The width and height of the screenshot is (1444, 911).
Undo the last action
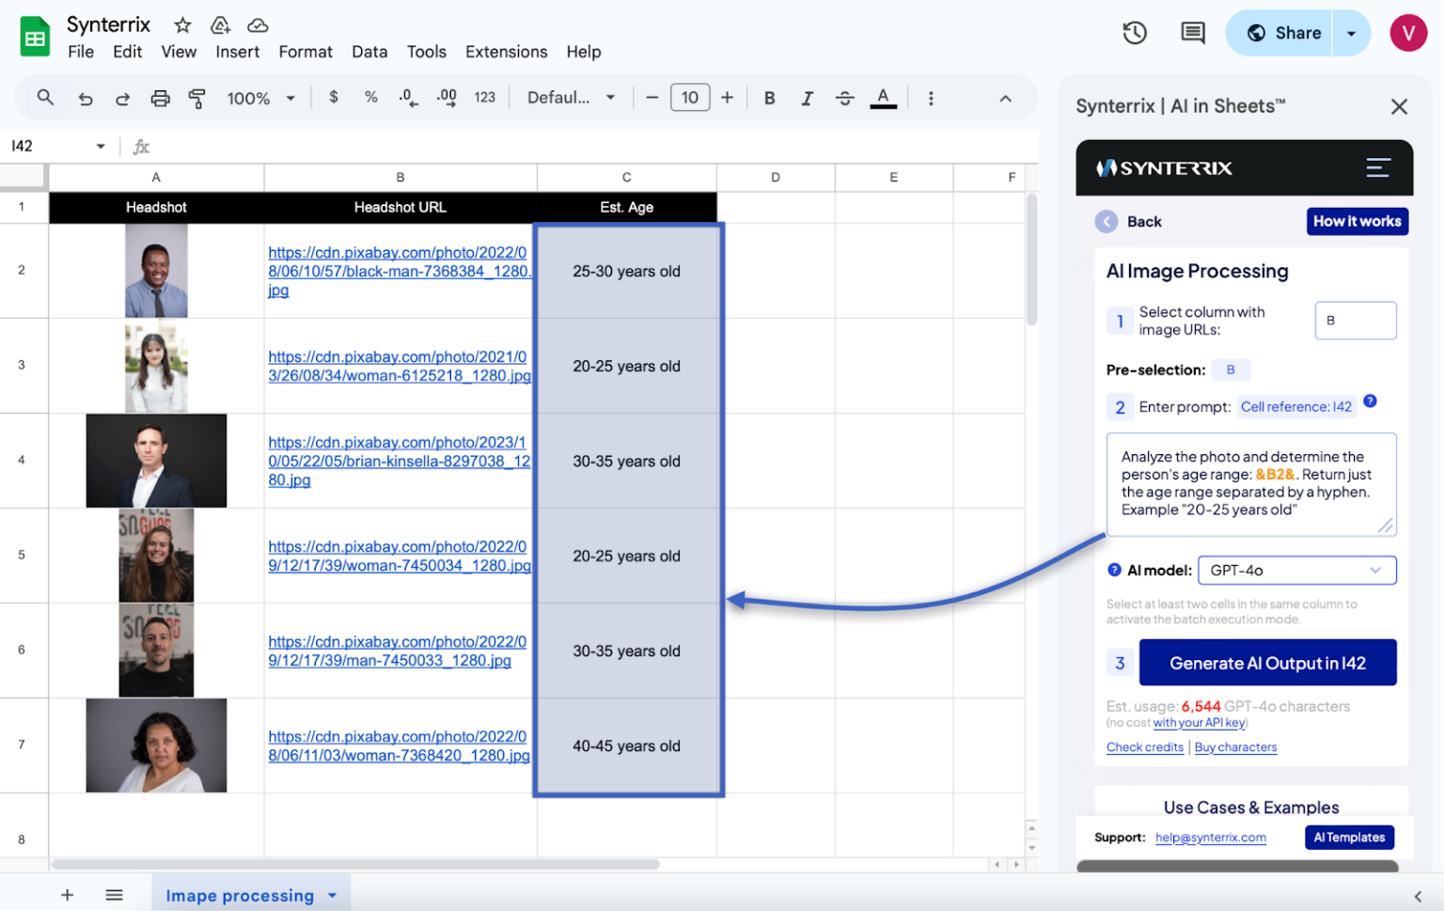pyautogui.click(x=85, y=97)
